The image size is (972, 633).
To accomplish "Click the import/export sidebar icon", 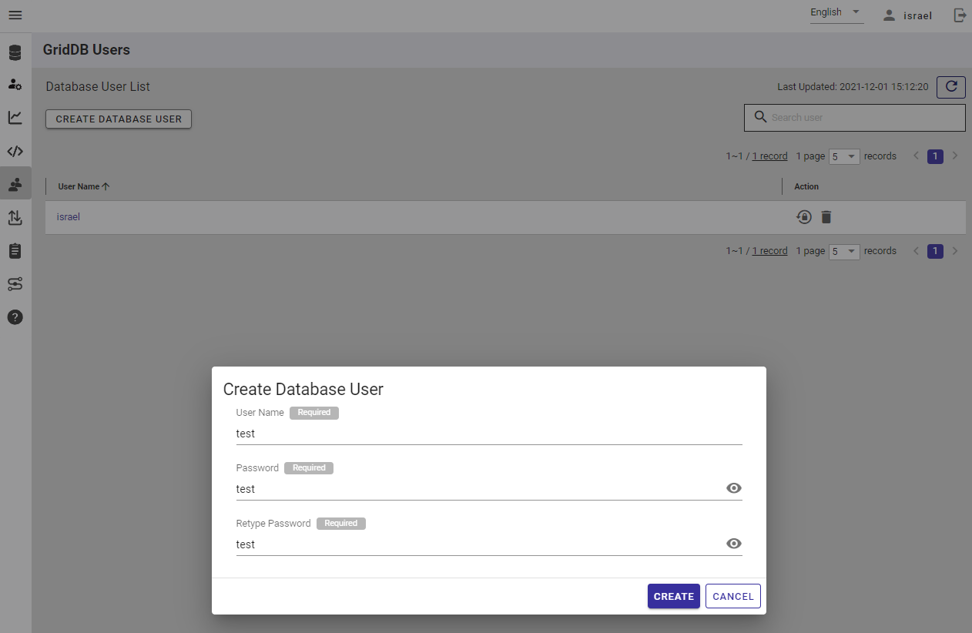I will 15,218.
